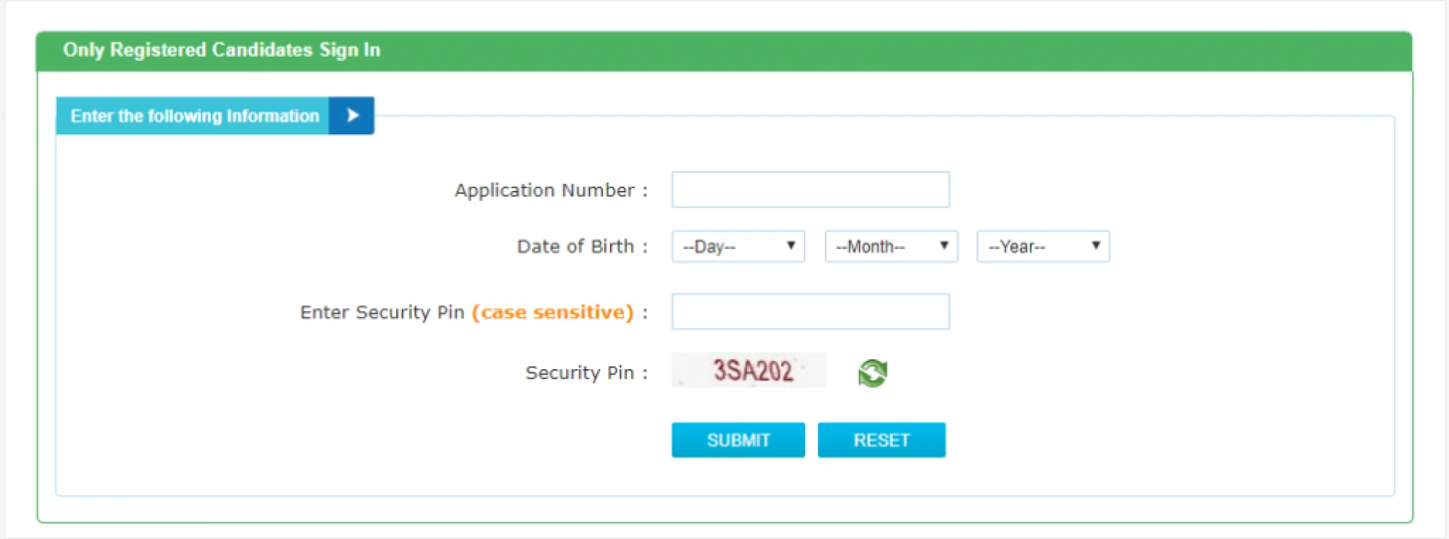Click the 'Enter Security Pin' label text

click(382, 313)
